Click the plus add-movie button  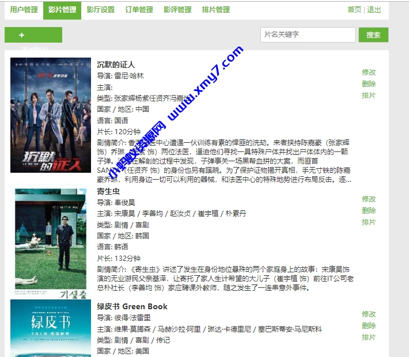(33, 35)
